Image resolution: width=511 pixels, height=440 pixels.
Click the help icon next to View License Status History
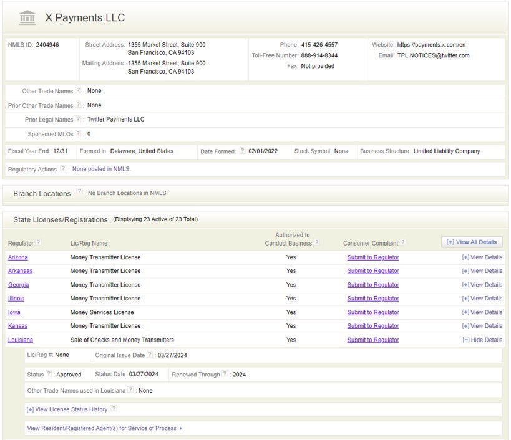tap(114, 408)
